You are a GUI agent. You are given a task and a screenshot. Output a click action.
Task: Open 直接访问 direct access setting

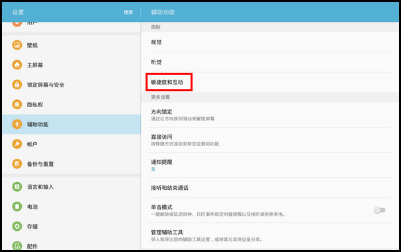coord(270,140)
